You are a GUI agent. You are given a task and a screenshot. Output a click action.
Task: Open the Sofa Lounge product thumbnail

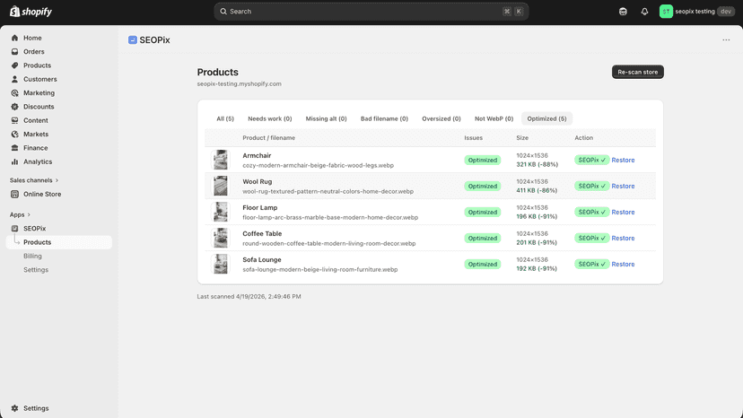221,265
